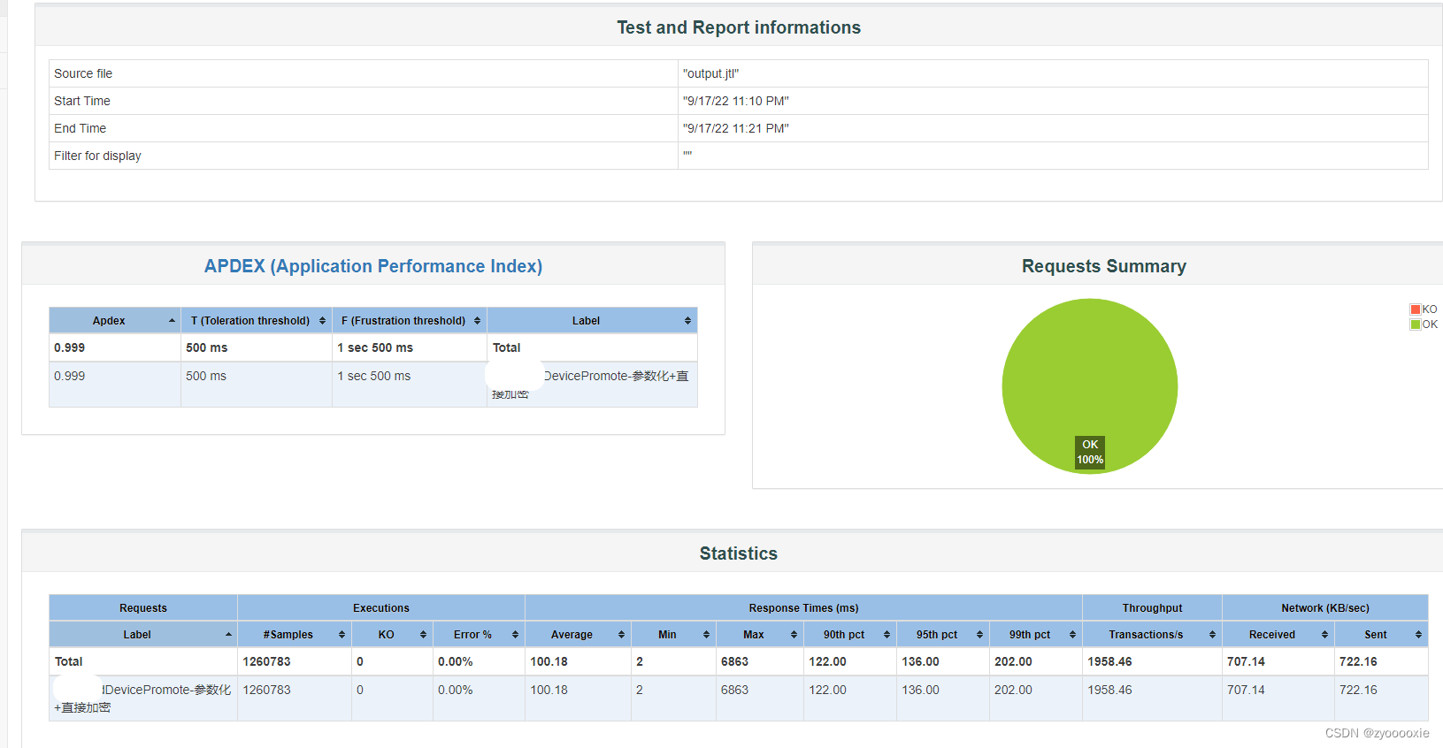Click Total Received value 707.14
Screen dimensions: 1443x748
tap(1246, 661)
